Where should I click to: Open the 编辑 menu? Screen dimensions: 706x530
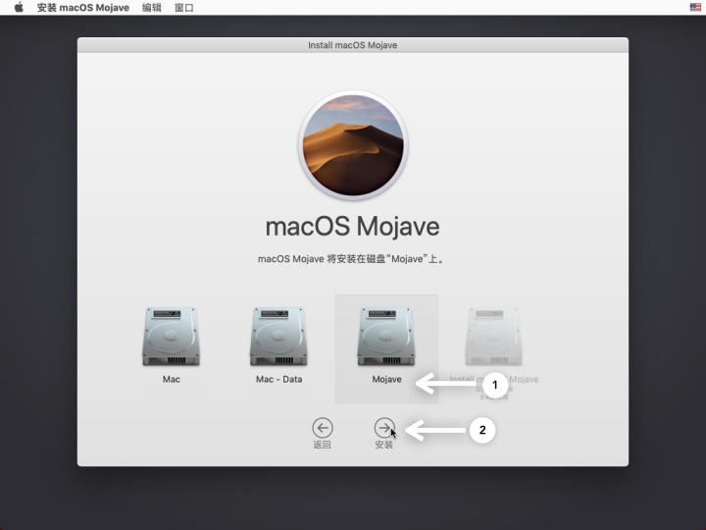pyautogui.click(x=152, y=8)
